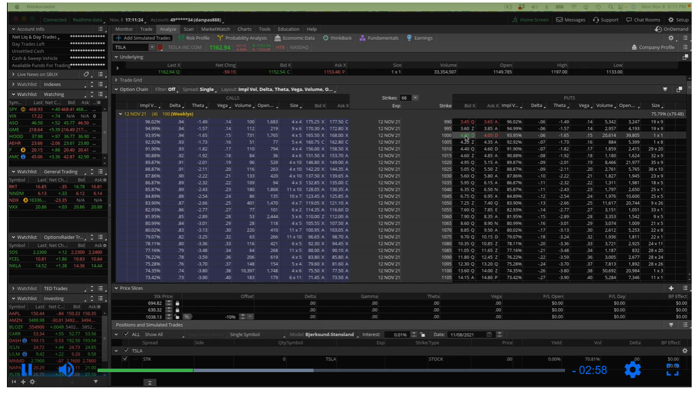This screenshot has height=400, width=698.
Task: Open Company Profile
Action: 652,47
